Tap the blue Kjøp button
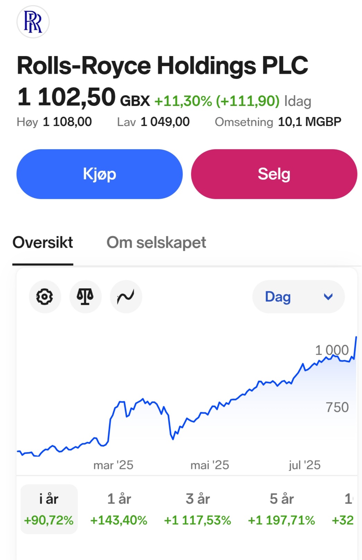This screenshot has width=362, height=560. click(99, 174)
